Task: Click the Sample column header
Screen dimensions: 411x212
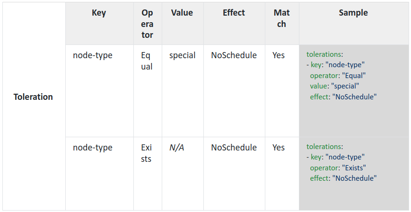Action: [x=353, y=13]
